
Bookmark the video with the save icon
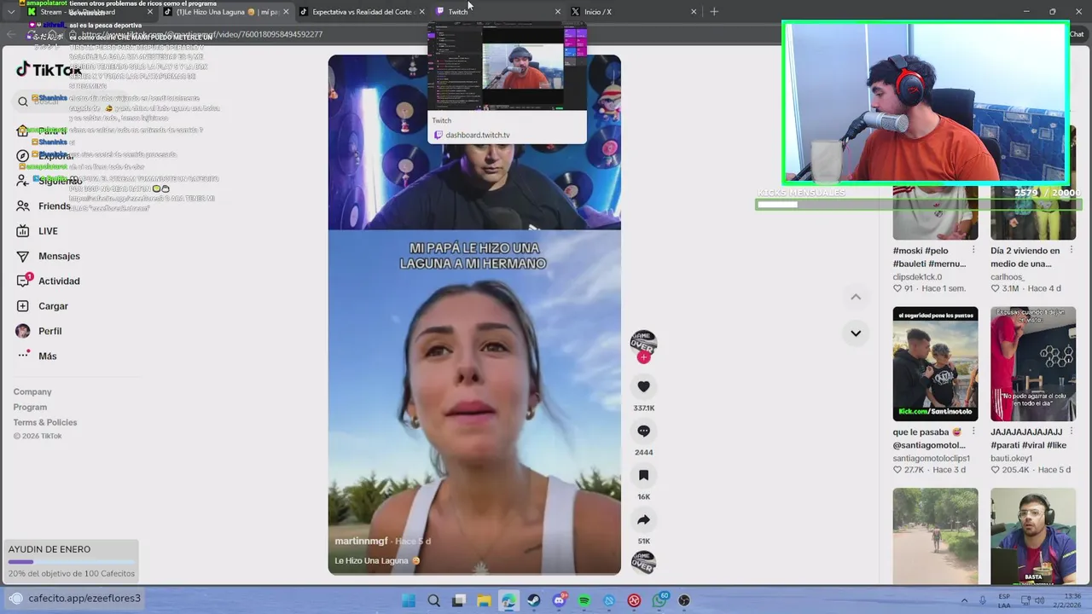(x=643, y=475)
